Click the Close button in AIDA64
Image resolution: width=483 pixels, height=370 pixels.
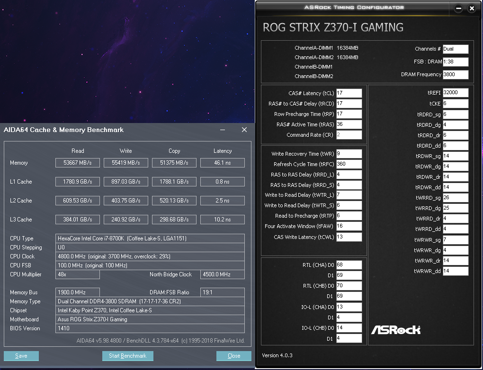[234, 356]
